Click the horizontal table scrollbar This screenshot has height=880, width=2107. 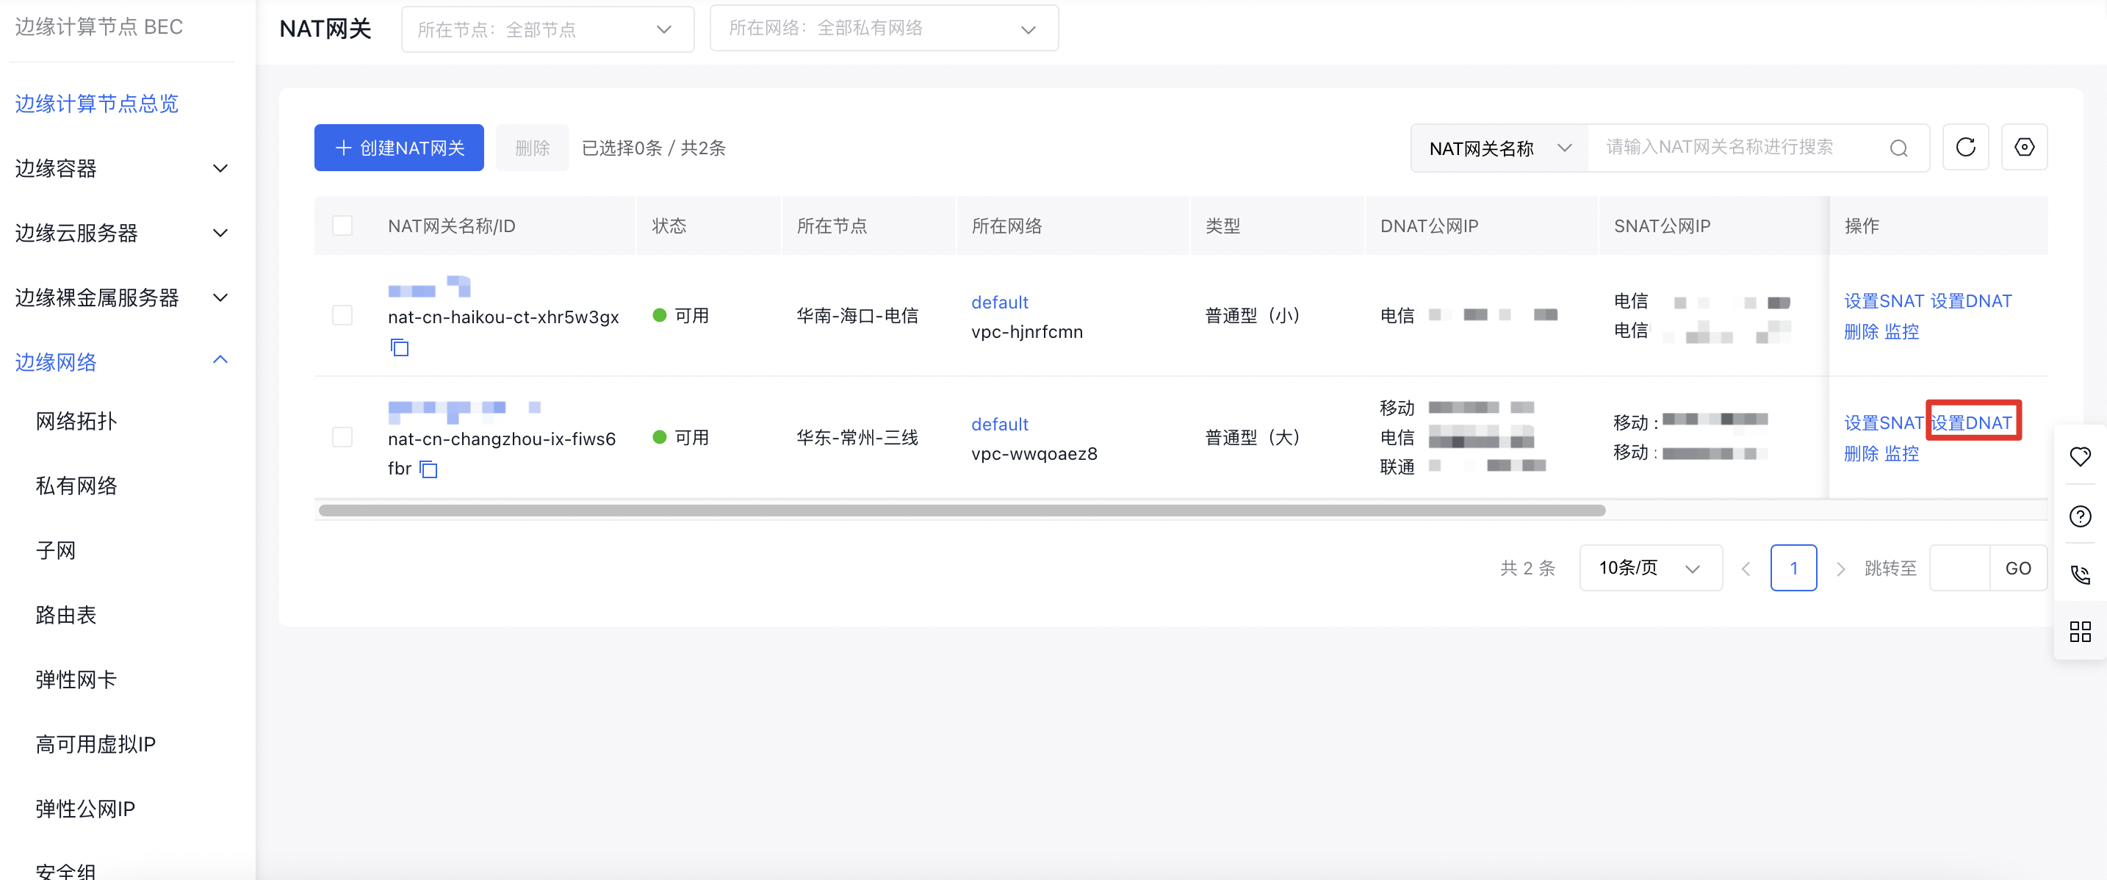coord(962,511)
